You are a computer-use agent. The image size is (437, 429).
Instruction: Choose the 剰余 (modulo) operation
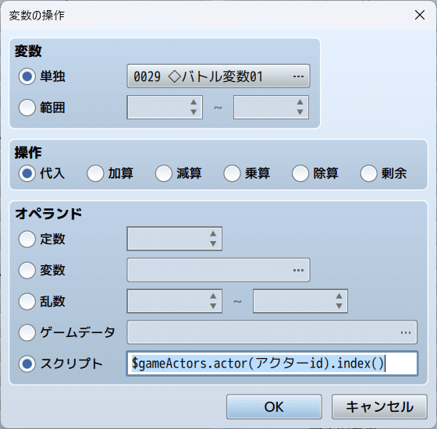pos(368,173)
